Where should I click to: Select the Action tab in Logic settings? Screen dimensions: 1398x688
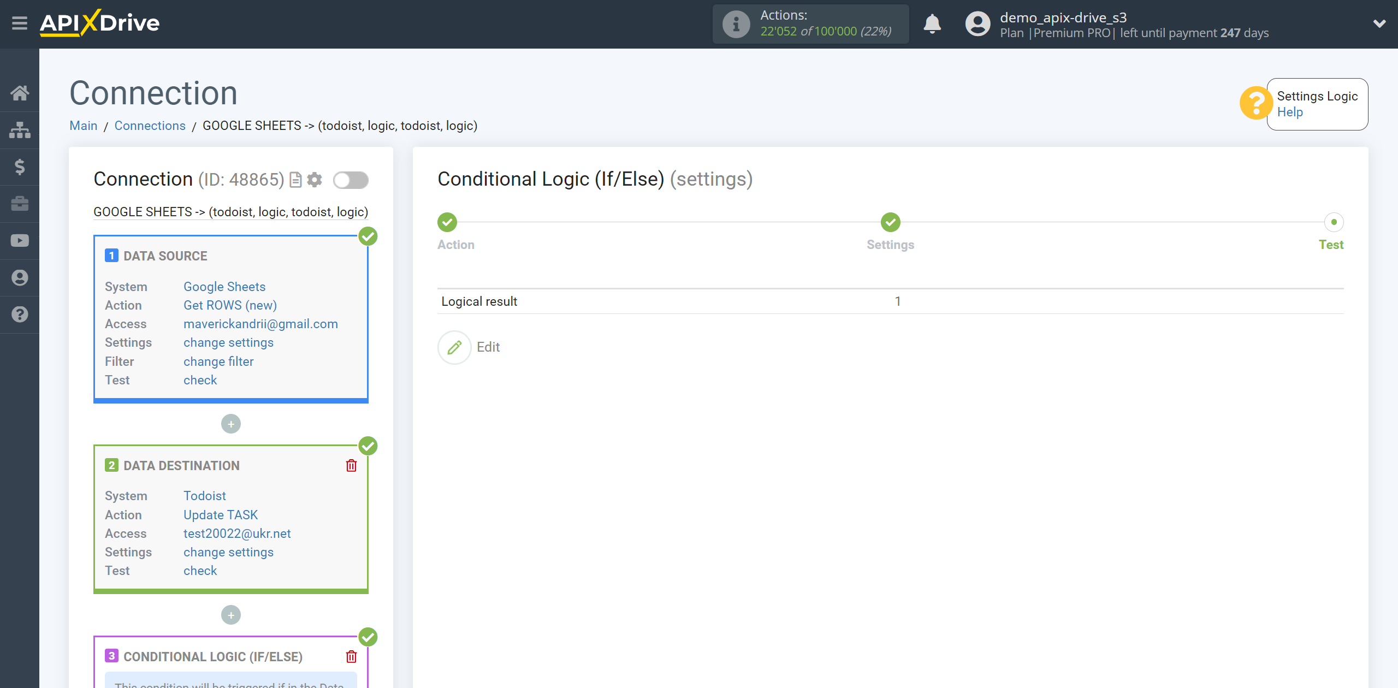tap(455, 244)
